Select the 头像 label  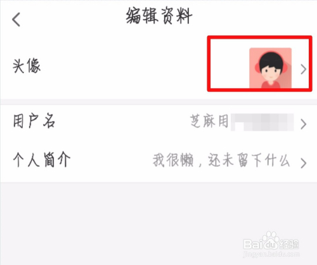[x=27, y=66]
